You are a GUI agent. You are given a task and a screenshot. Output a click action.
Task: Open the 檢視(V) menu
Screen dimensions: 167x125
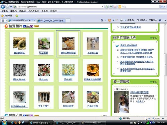coord(22,11)
